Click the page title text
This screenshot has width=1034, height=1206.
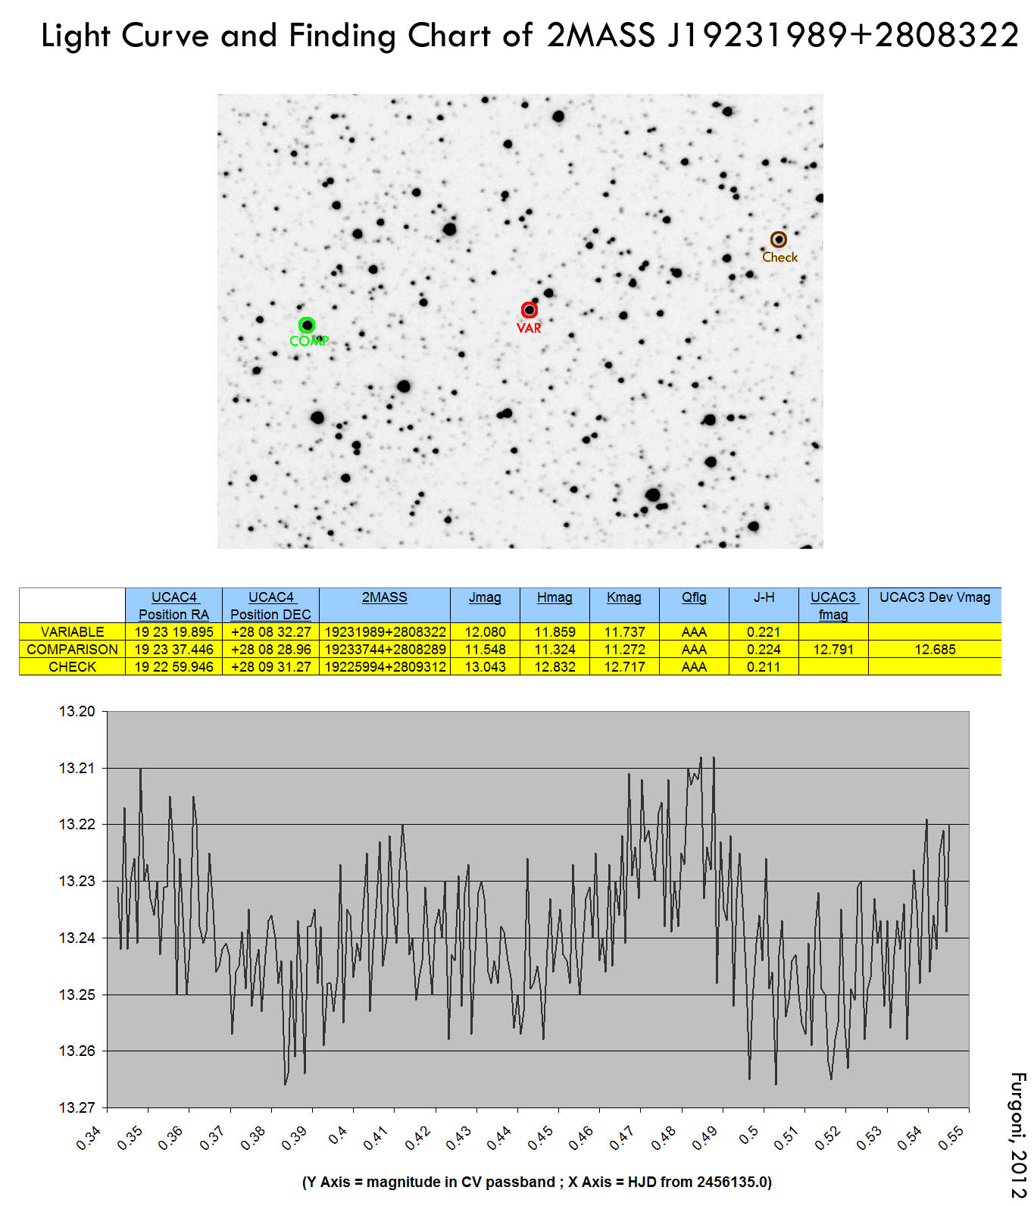pos(530,35)
